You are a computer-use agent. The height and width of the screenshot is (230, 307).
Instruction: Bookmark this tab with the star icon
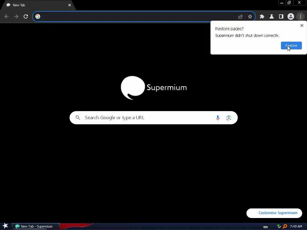(250, 17)
